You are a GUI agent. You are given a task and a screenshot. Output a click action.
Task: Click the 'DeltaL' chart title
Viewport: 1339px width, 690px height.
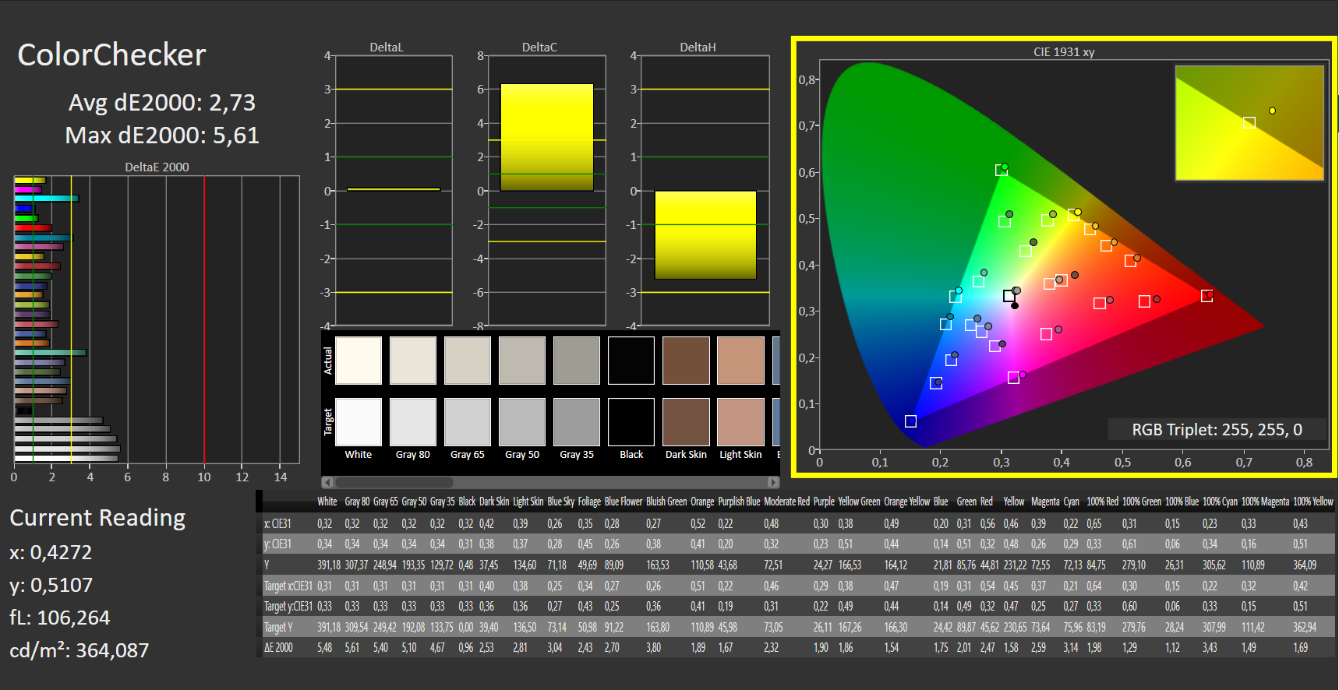(x=387, y=48)
